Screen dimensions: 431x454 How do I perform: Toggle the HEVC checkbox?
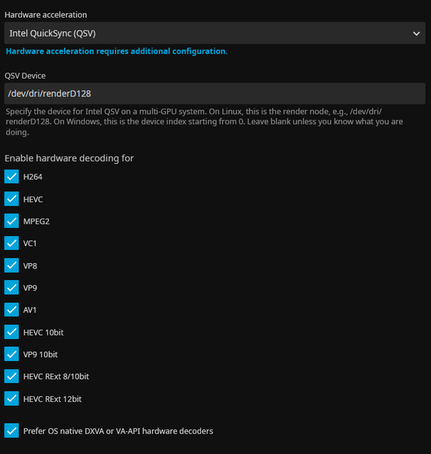point(11,199)
